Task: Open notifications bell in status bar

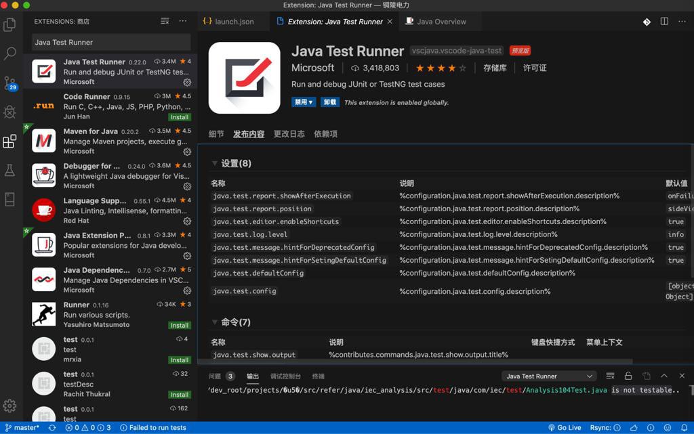Action: point(685,427)
